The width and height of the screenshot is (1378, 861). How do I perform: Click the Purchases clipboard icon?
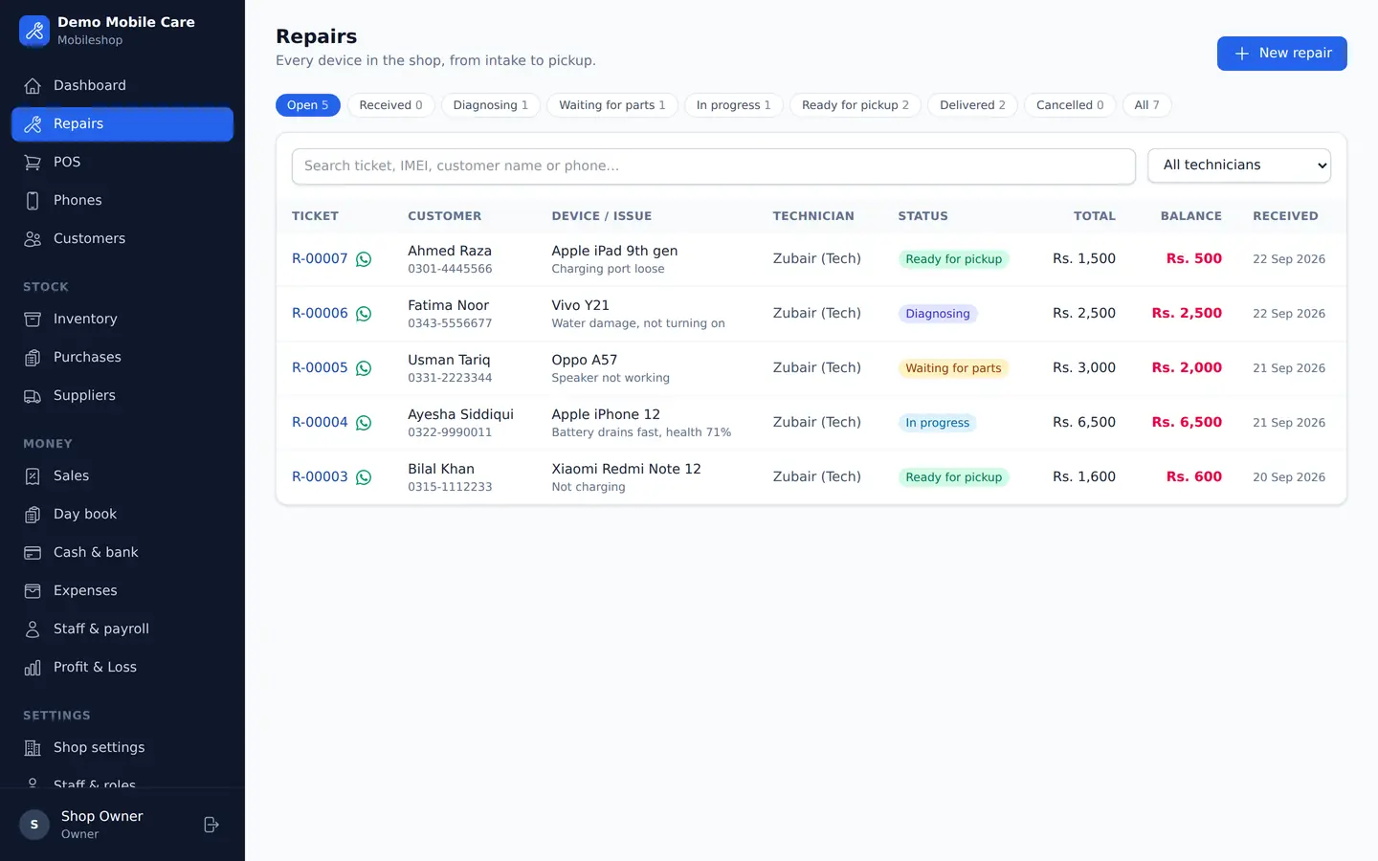click(x=33, y=357)
